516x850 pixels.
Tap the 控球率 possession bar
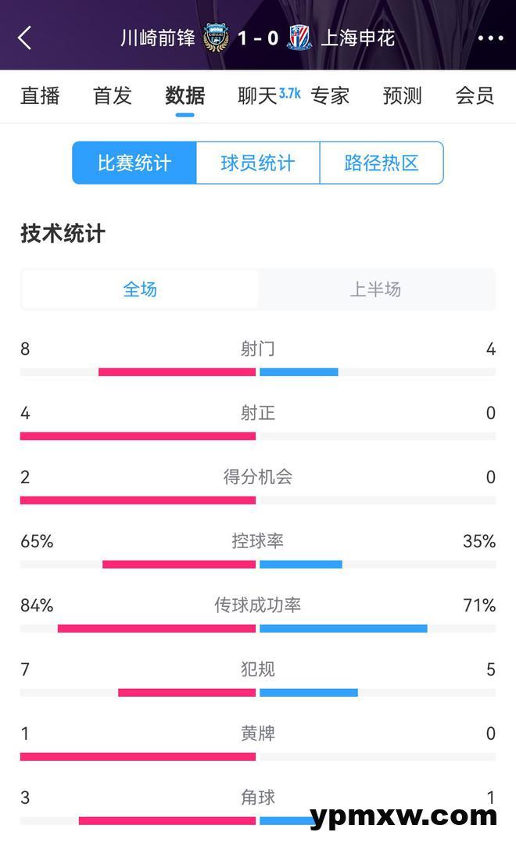click(x=258, y=564)
